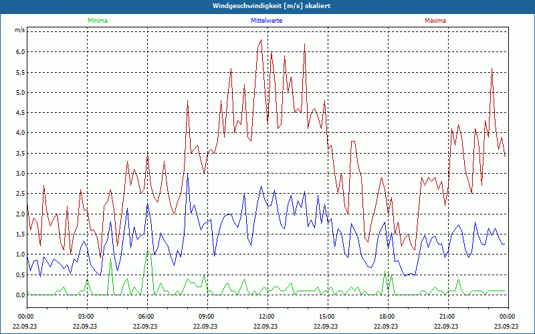Click the 12:00 time axis label
The image size is (535, 334).
(267, 317)
